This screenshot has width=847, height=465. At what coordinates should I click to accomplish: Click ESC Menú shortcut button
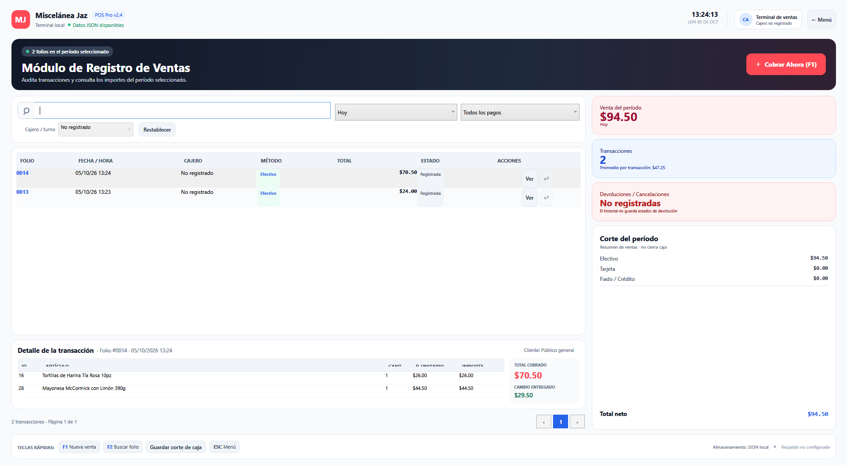click(x=225, y=447)
